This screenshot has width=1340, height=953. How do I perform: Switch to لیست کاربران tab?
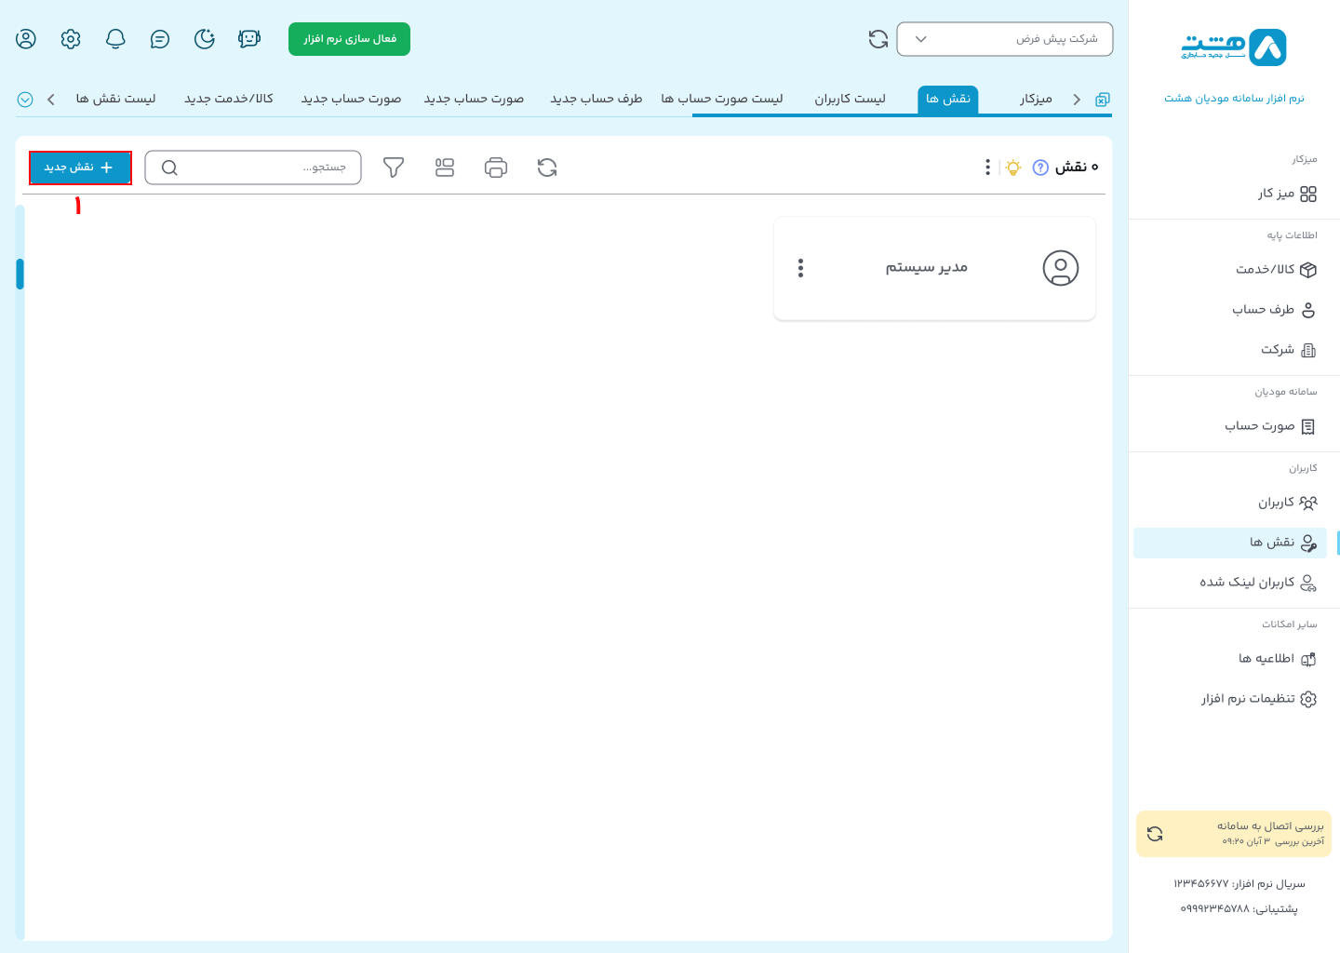tap(850, 99)
